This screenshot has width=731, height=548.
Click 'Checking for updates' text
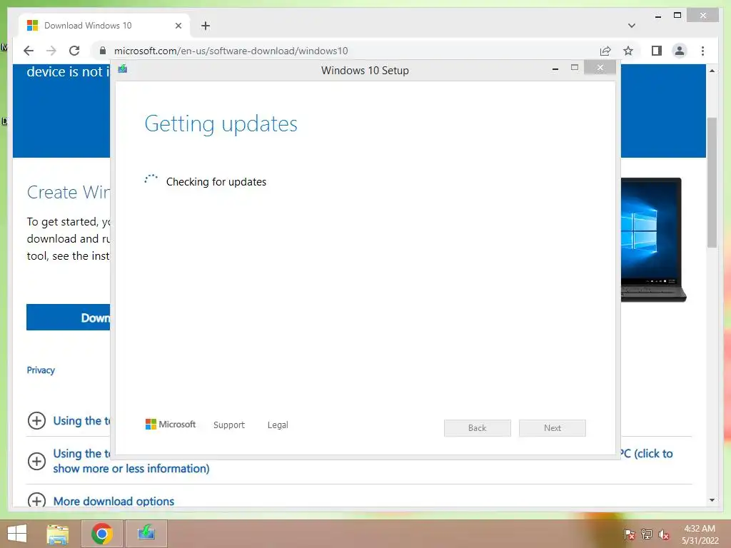(x=216, y=182)
